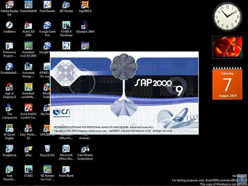This screenshot has height=186, width=248.
Task: Open the Age of Empires II icon
Action: (10, 91)
